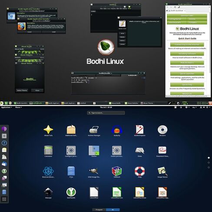Switch to About Theme in taskbar

[147, 103]
